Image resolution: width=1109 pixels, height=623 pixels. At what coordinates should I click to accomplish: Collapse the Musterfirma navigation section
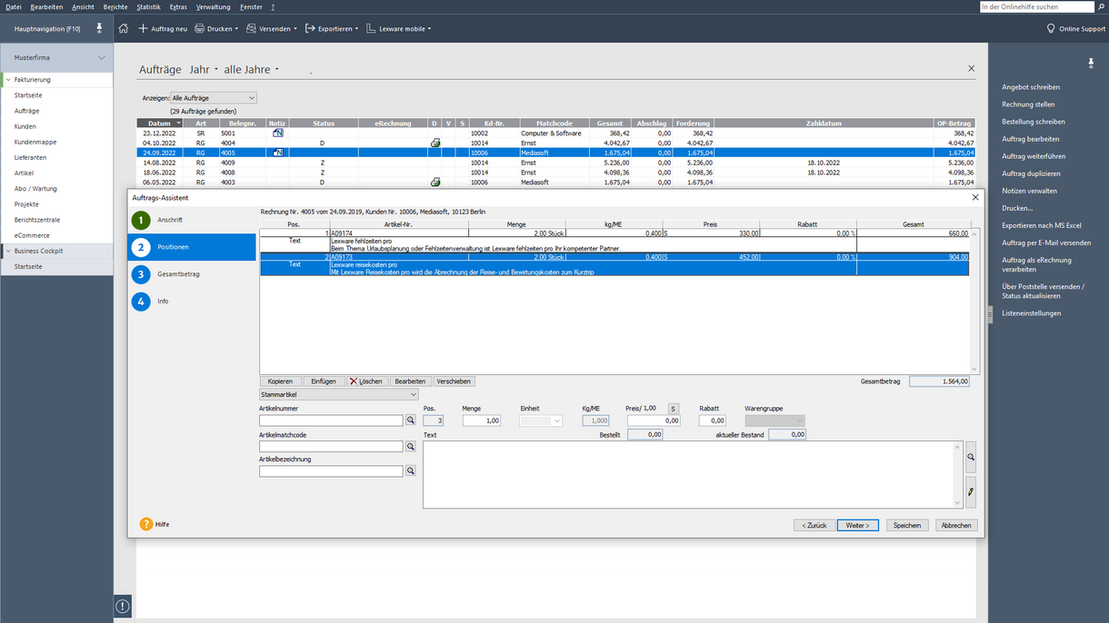click(x=101, y=58)
